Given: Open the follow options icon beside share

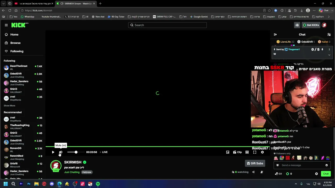Looking at the screenshot, I should [262, 172].
